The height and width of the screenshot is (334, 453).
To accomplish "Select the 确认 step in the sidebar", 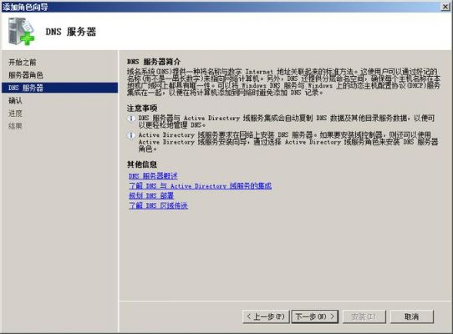I will (15, 100).
